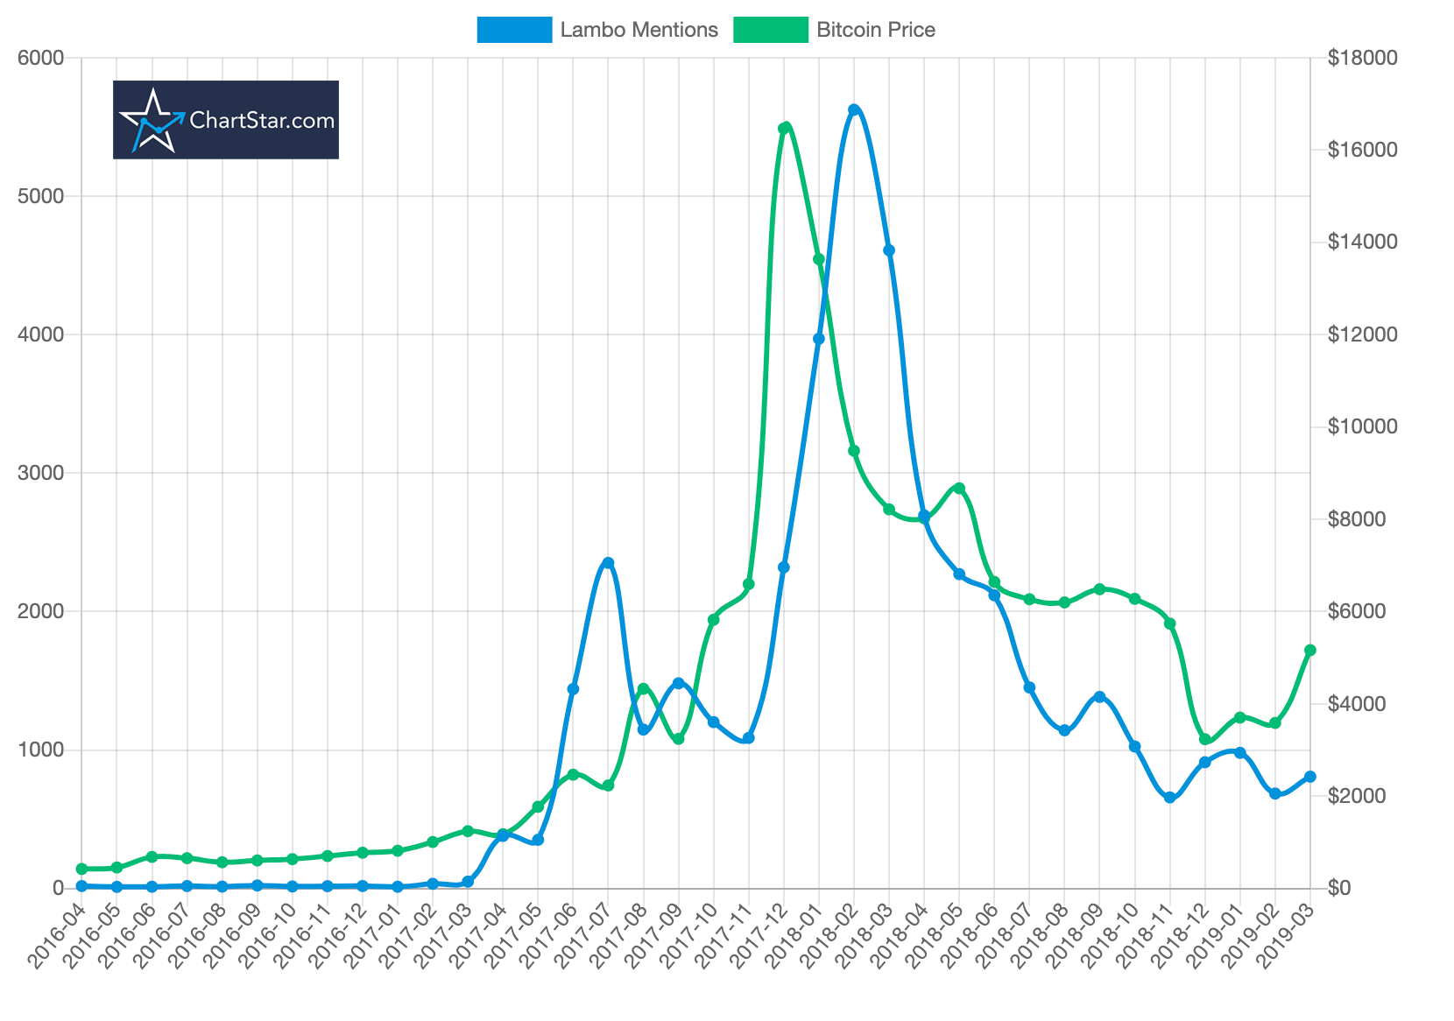Click the Bitcoin Price point at 2017-08
This screenshot has height=1021, width=1454.
(643, 689)
